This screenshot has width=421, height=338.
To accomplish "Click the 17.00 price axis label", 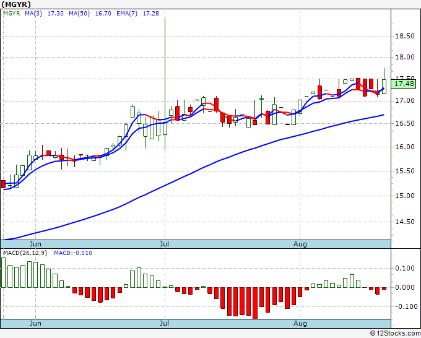I will point(405,101).
